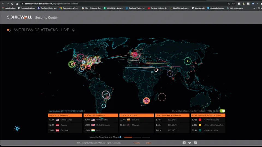Reload the page with the refresh icon
262x147 pixels.
point(12,4)
